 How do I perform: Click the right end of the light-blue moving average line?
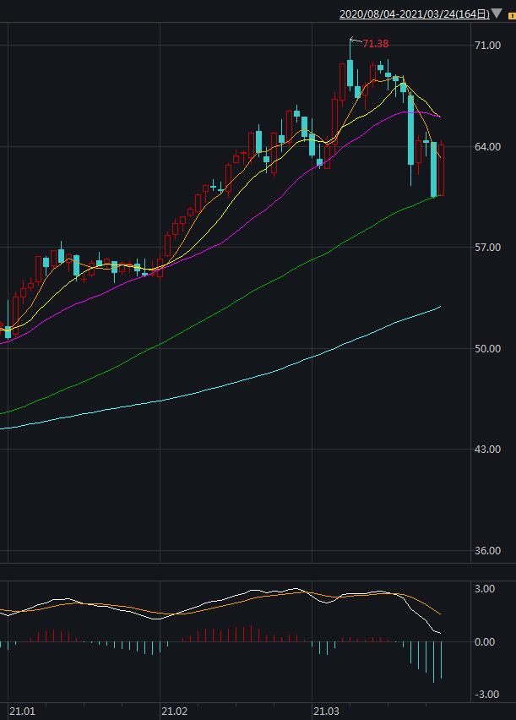tap(440, 308)
